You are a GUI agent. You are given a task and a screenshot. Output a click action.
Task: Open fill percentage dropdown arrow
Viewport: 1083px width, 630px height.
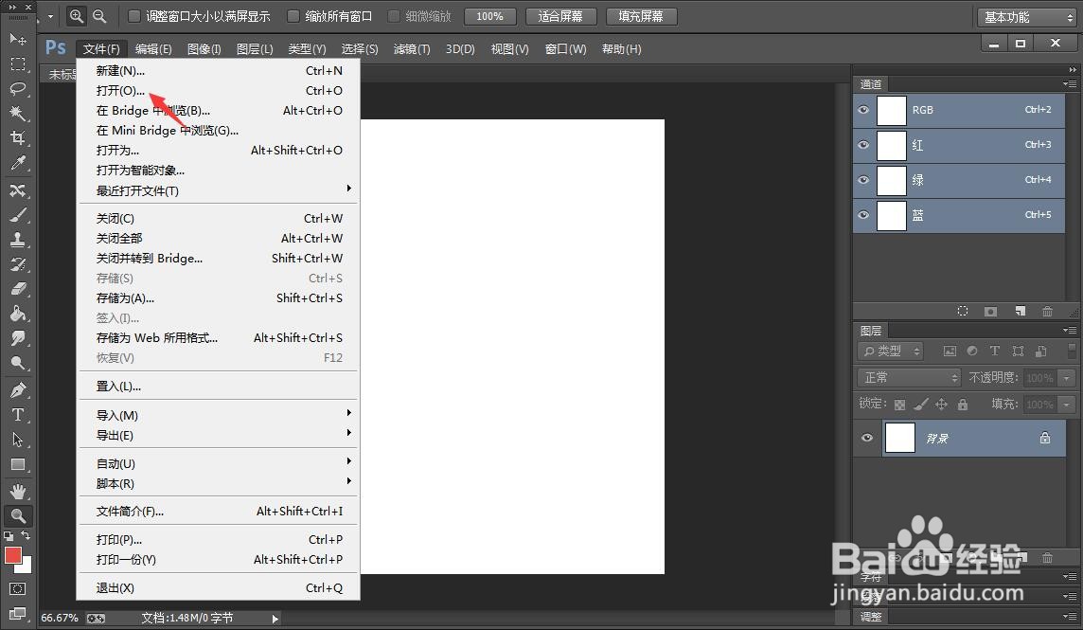(x=1067, y=405)
